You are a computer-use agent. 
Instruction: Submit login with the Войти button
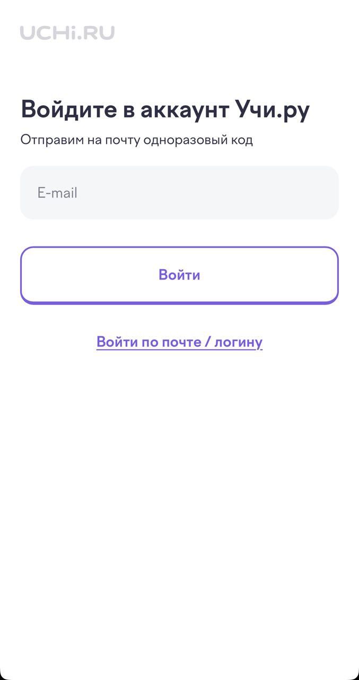179,274
